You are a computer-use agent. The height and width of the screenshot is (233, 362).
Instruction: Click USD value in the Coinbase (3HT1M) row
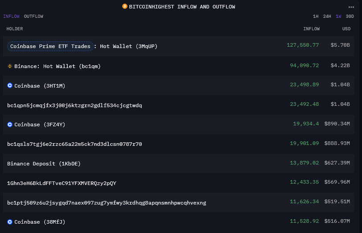340,85
